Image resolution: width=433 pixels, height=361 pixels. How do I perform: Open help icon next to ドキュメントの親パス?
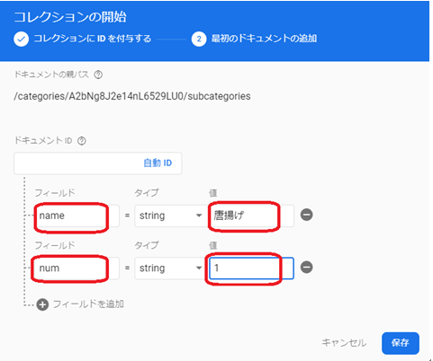point(98,75)
